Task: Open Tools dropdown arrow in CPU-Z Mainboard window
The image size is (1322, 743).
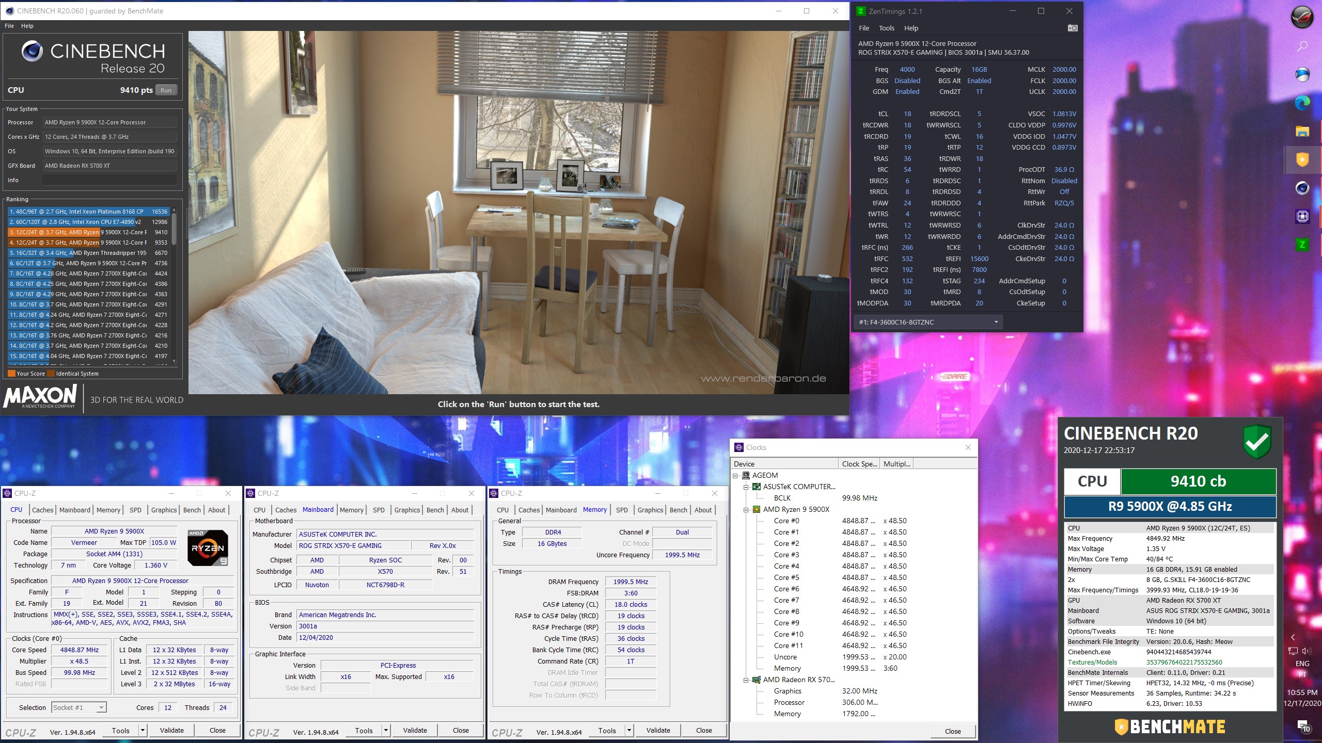Action: (386, 730)
